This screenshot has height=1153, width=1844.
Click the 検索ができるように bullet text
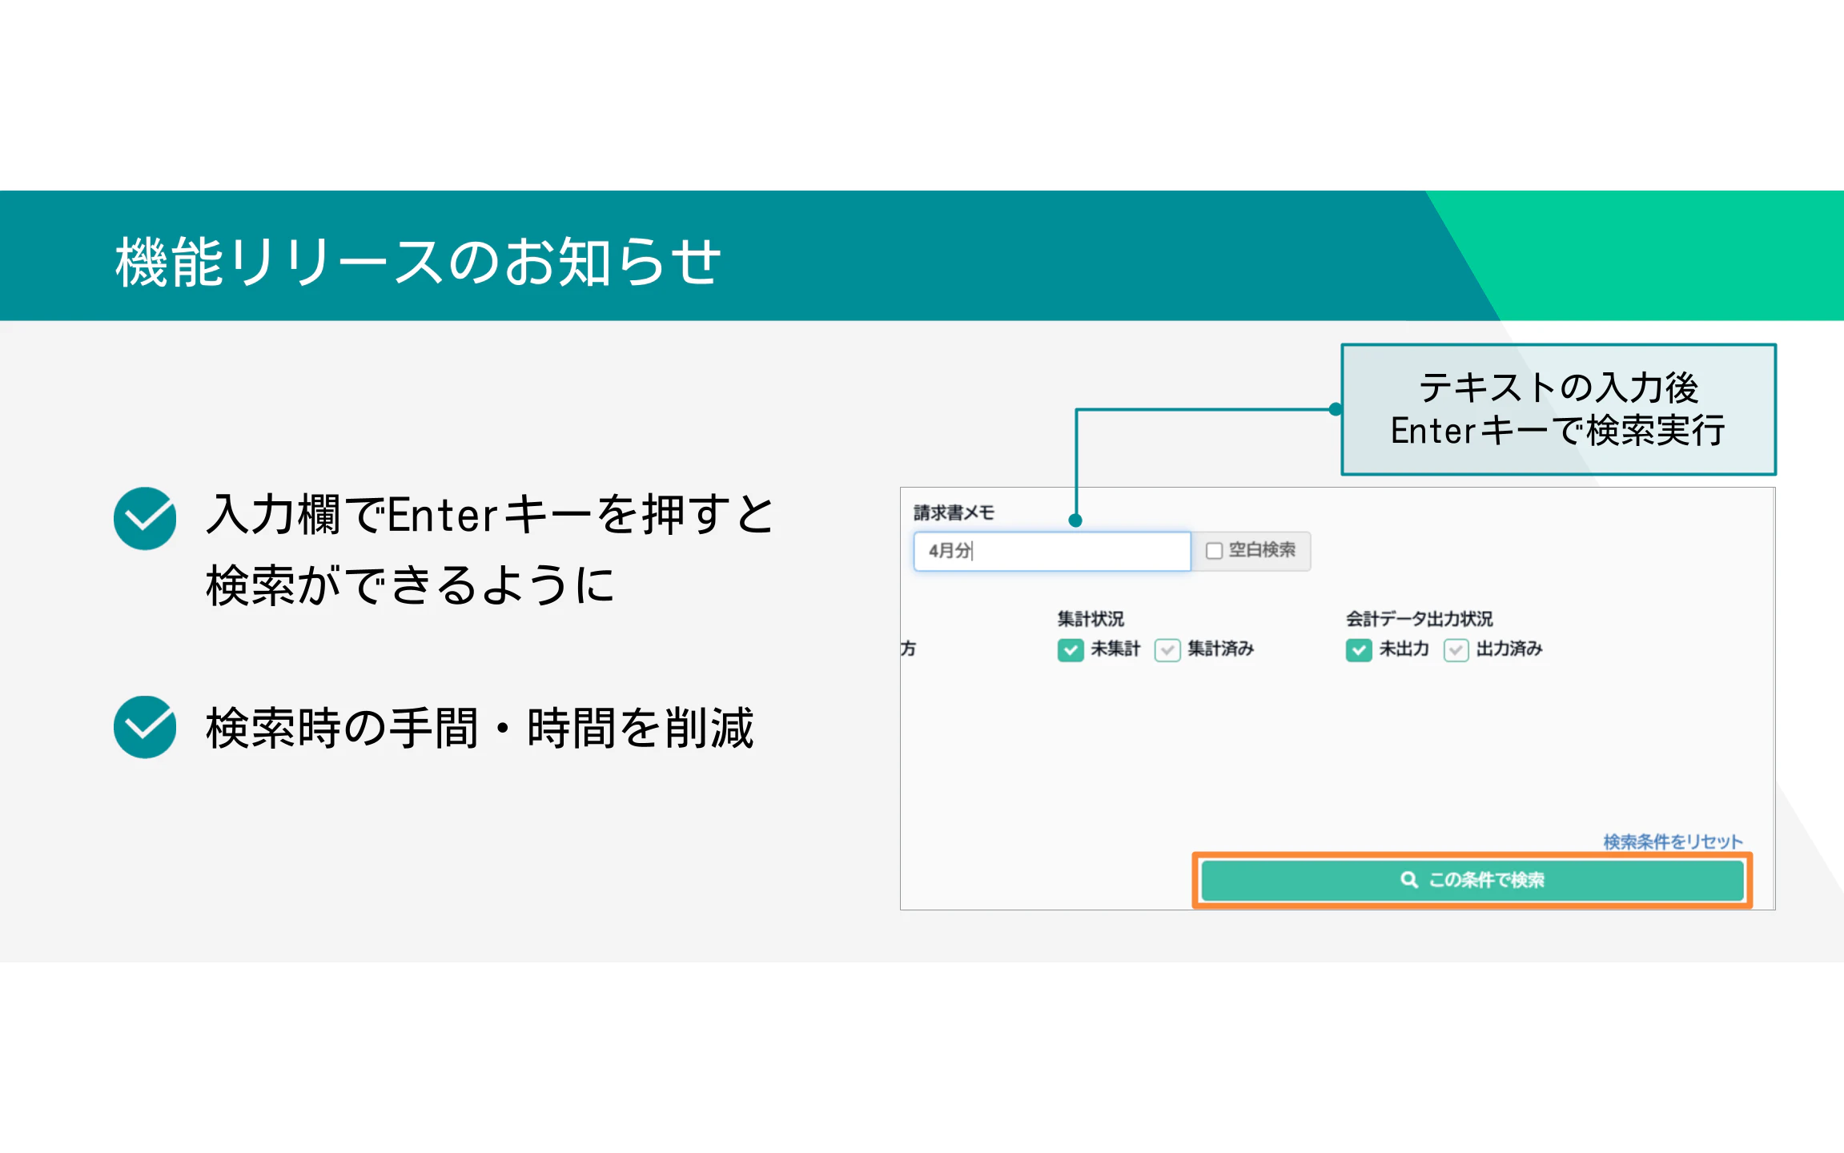tap(410, 585)
